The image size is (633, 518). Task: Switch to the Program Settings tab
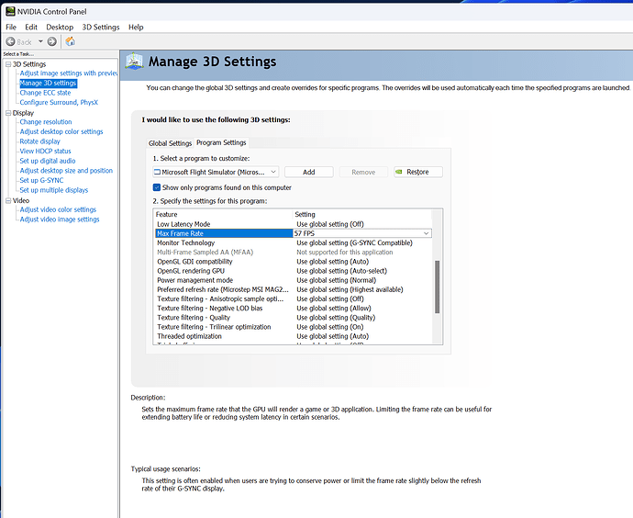click(x=221, y=142)
